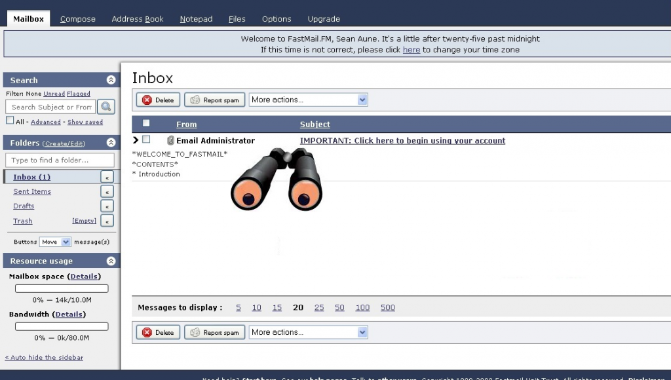The height and width of the screenshot is (380, 671).
Task: Click the search magnifier button
Action: click(x=106, y=107)
